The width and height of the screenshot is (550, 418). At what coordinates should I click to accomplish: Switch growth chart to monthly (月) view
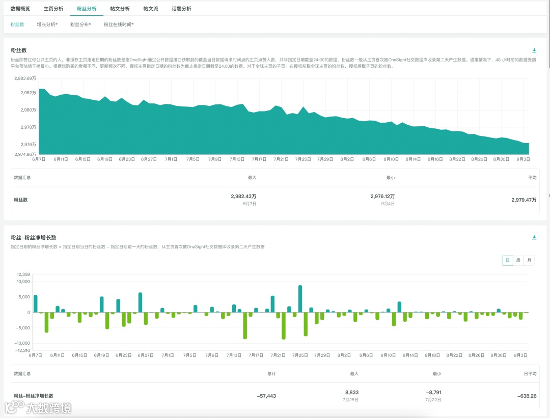529,260
